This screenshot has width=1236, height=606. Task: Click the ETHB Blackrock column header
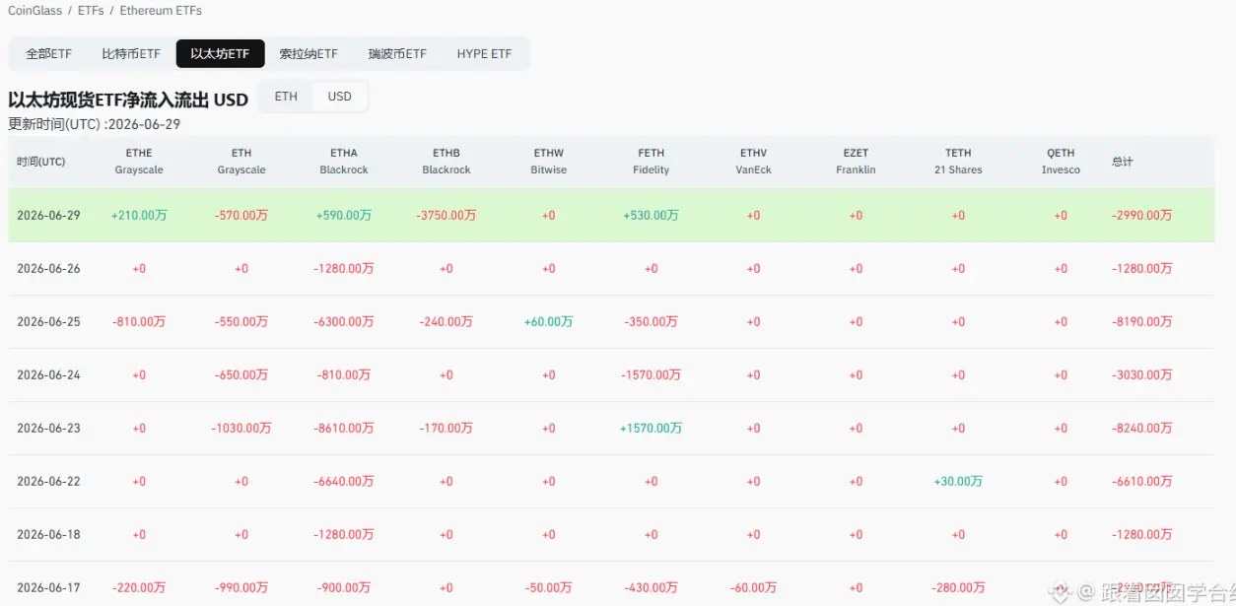(446, 162)
